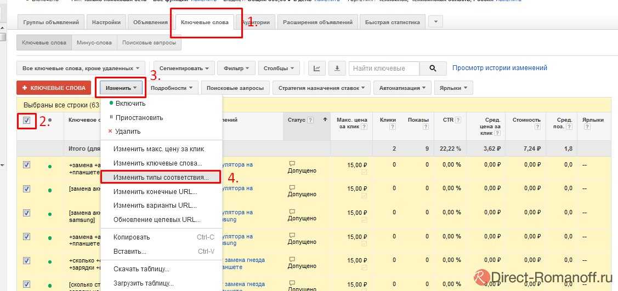The image size is (618, 291).
Task: Open help icon beside CTR column
Action: [458, 120]
